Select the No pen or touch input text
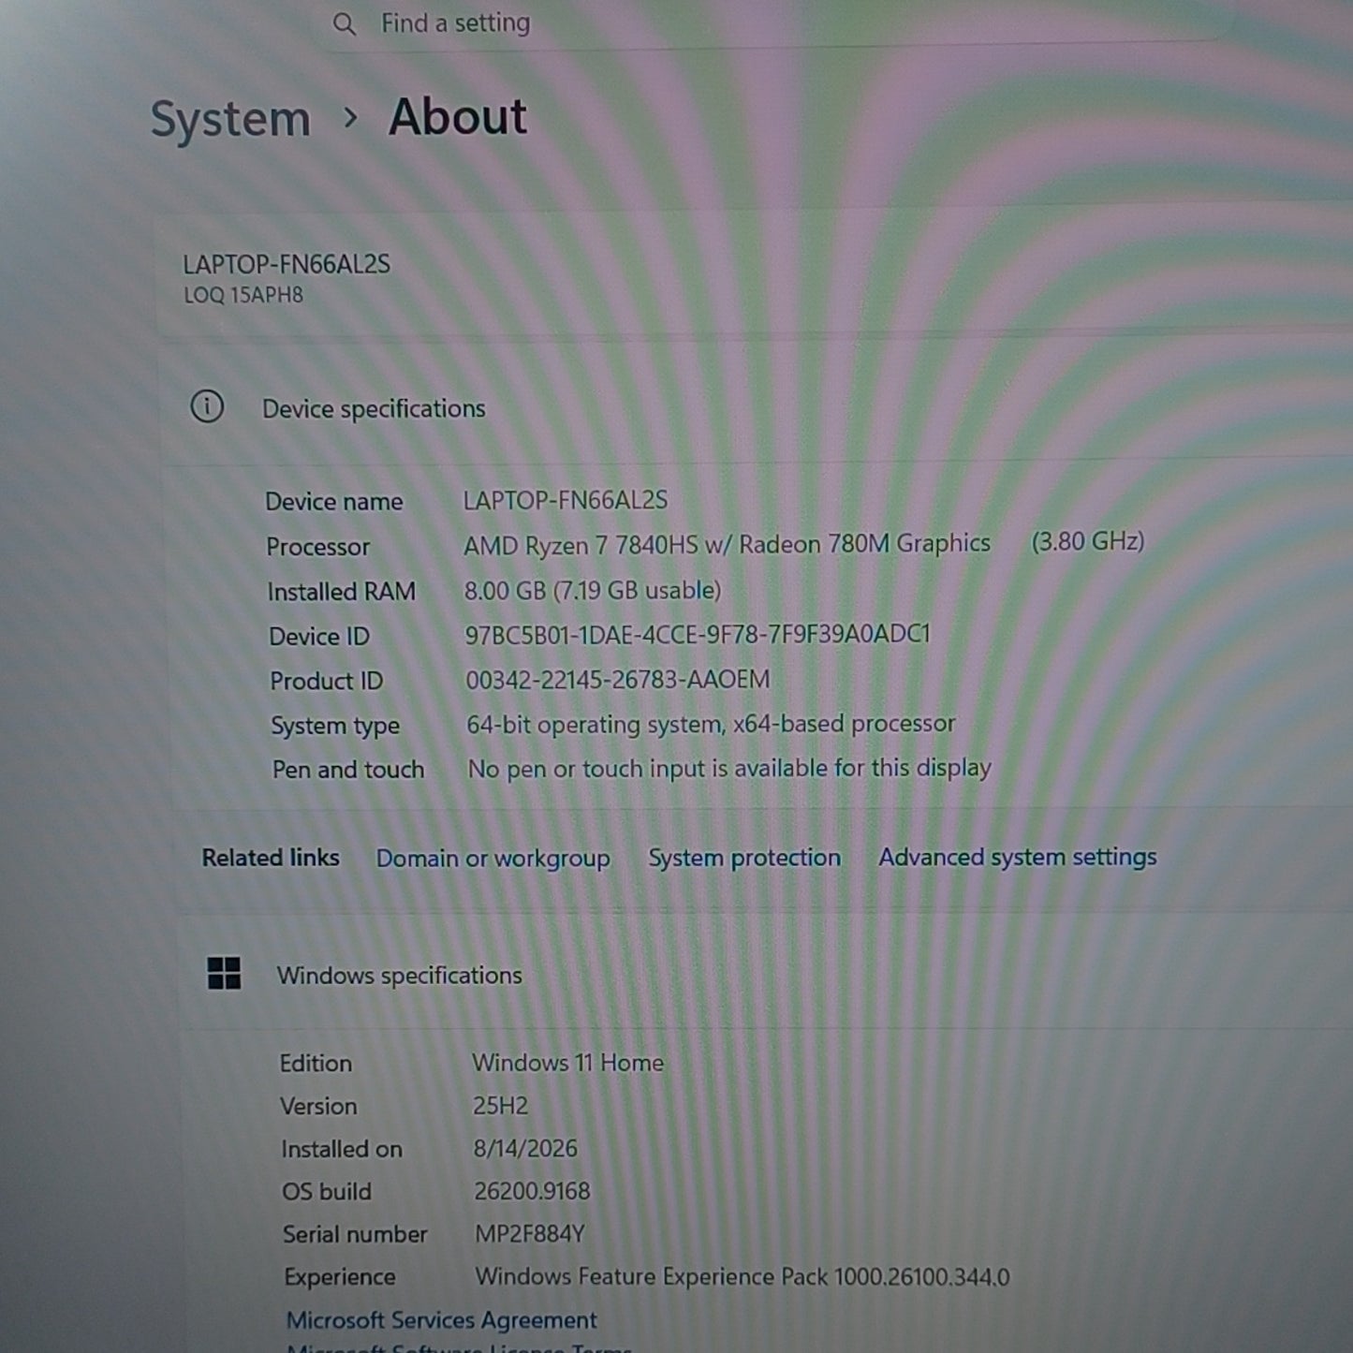This screenshot has height=1353, width=1353. [x=729, y=769]
